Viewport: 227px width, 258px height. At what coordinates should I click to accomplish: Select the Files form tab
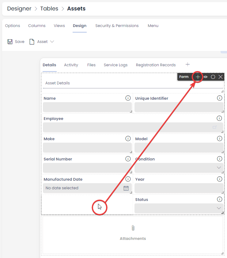[91, 65]
